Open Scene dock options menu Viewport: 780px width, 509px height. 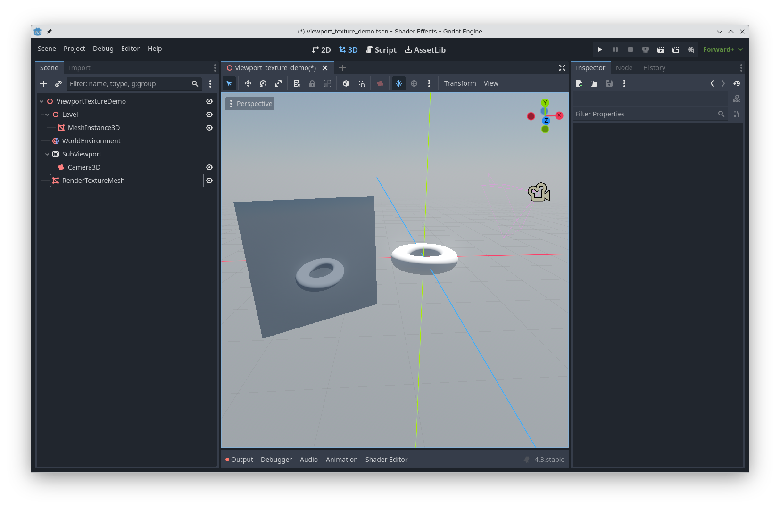tap(215, 68)
